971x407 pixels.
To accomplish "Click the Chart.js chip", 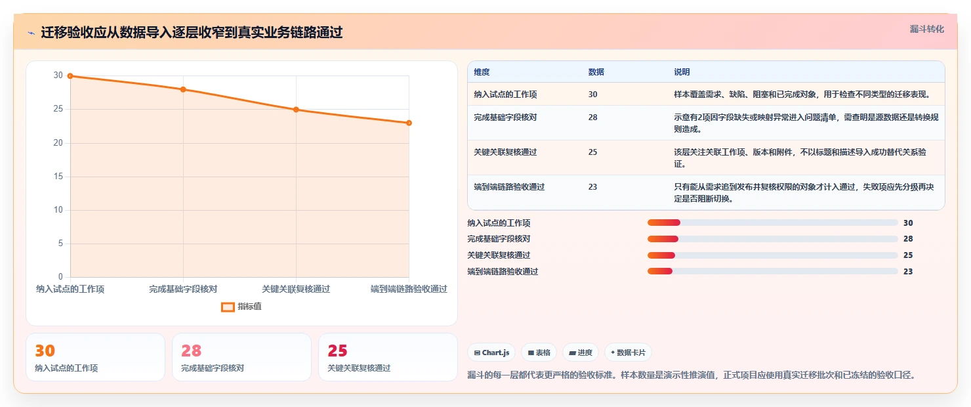I will 491,353.
